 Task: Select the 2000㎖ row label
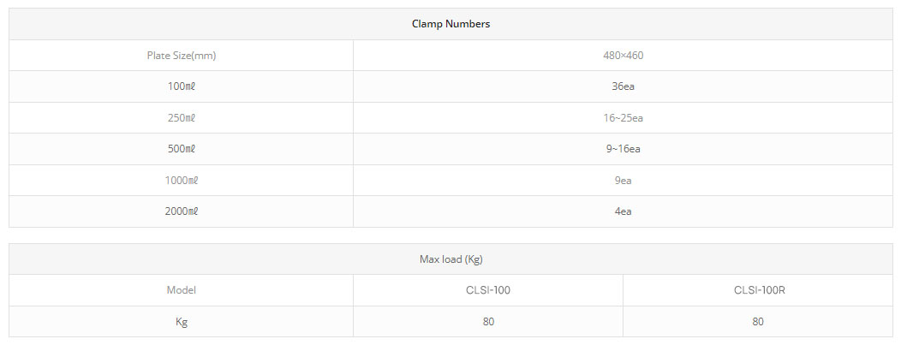pyautogui.click(x=181, y=211)
